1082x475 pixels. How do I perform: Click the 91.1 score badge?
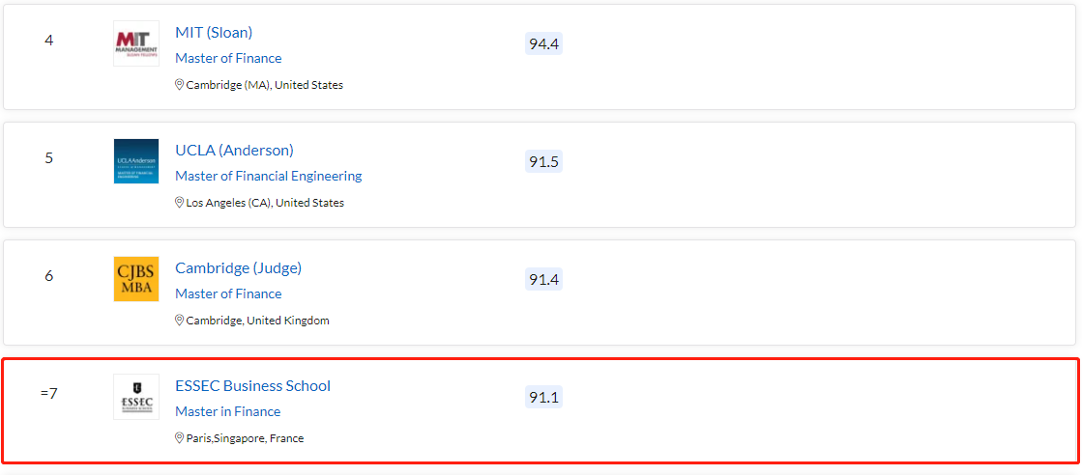(543, 397)
